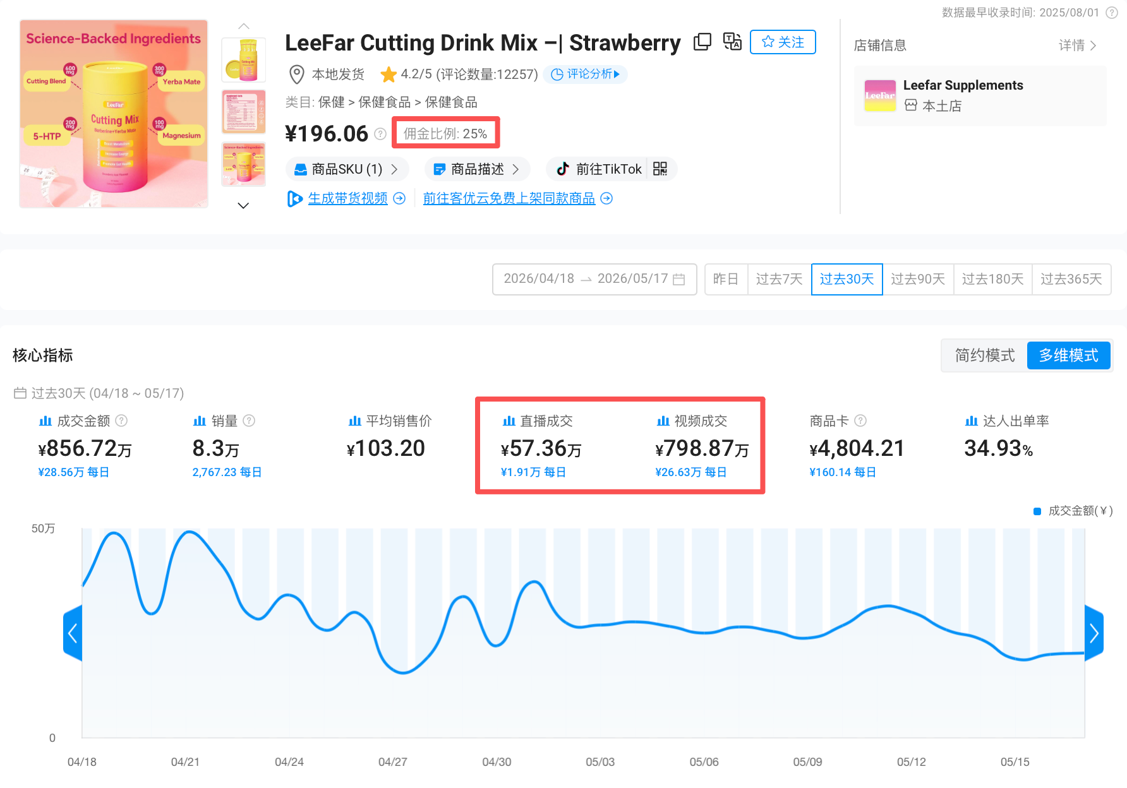Click the calendar icon in the date range field
The width and height of the screenshot is (1127, 788).
point(679,279)
